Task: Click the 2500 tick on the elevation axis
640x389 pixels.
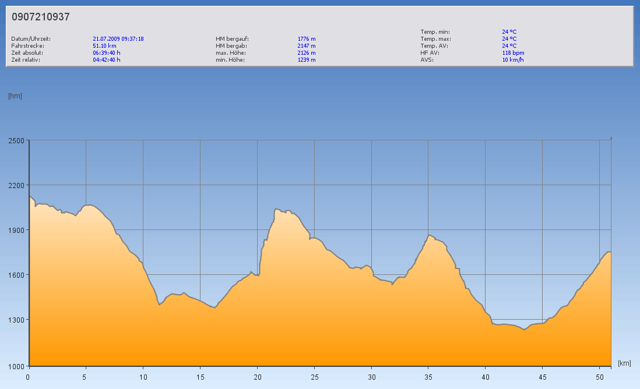Action: [16, 141]
